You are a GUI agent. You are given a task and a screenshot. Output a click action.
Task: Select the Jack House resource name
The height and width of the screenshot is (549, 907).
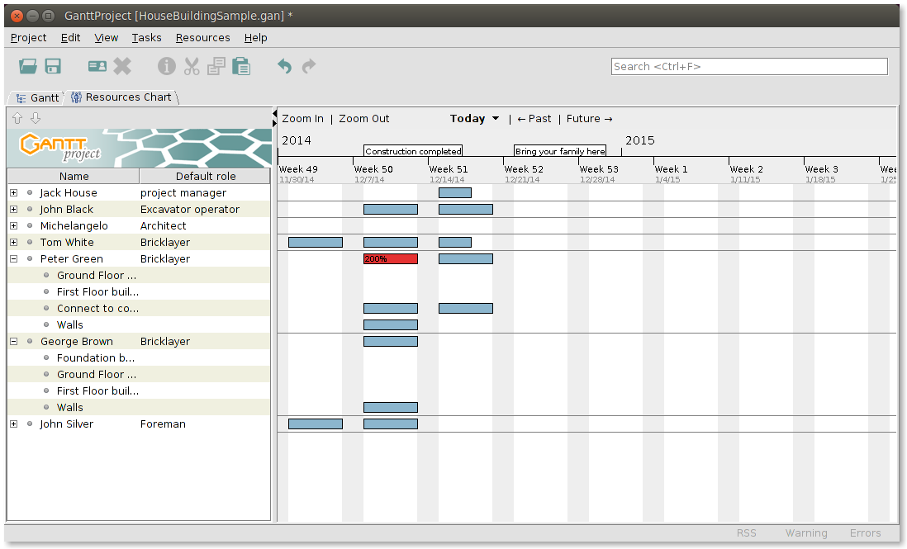[69, 192]
